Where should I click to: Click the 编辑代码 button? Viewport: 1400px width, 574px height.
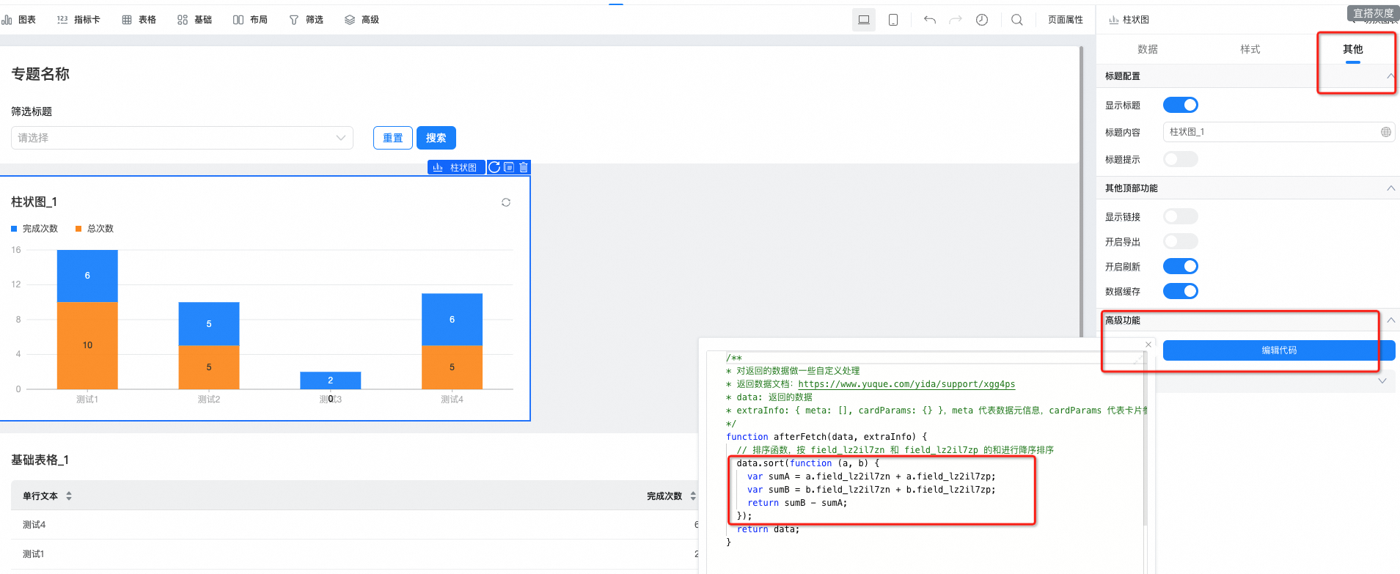coord(1279,350)
